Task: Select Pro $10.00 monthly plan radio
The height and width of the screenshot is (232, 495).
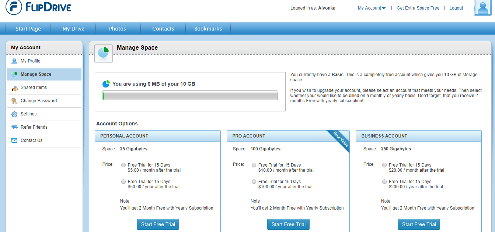Action: coord(254,165)
